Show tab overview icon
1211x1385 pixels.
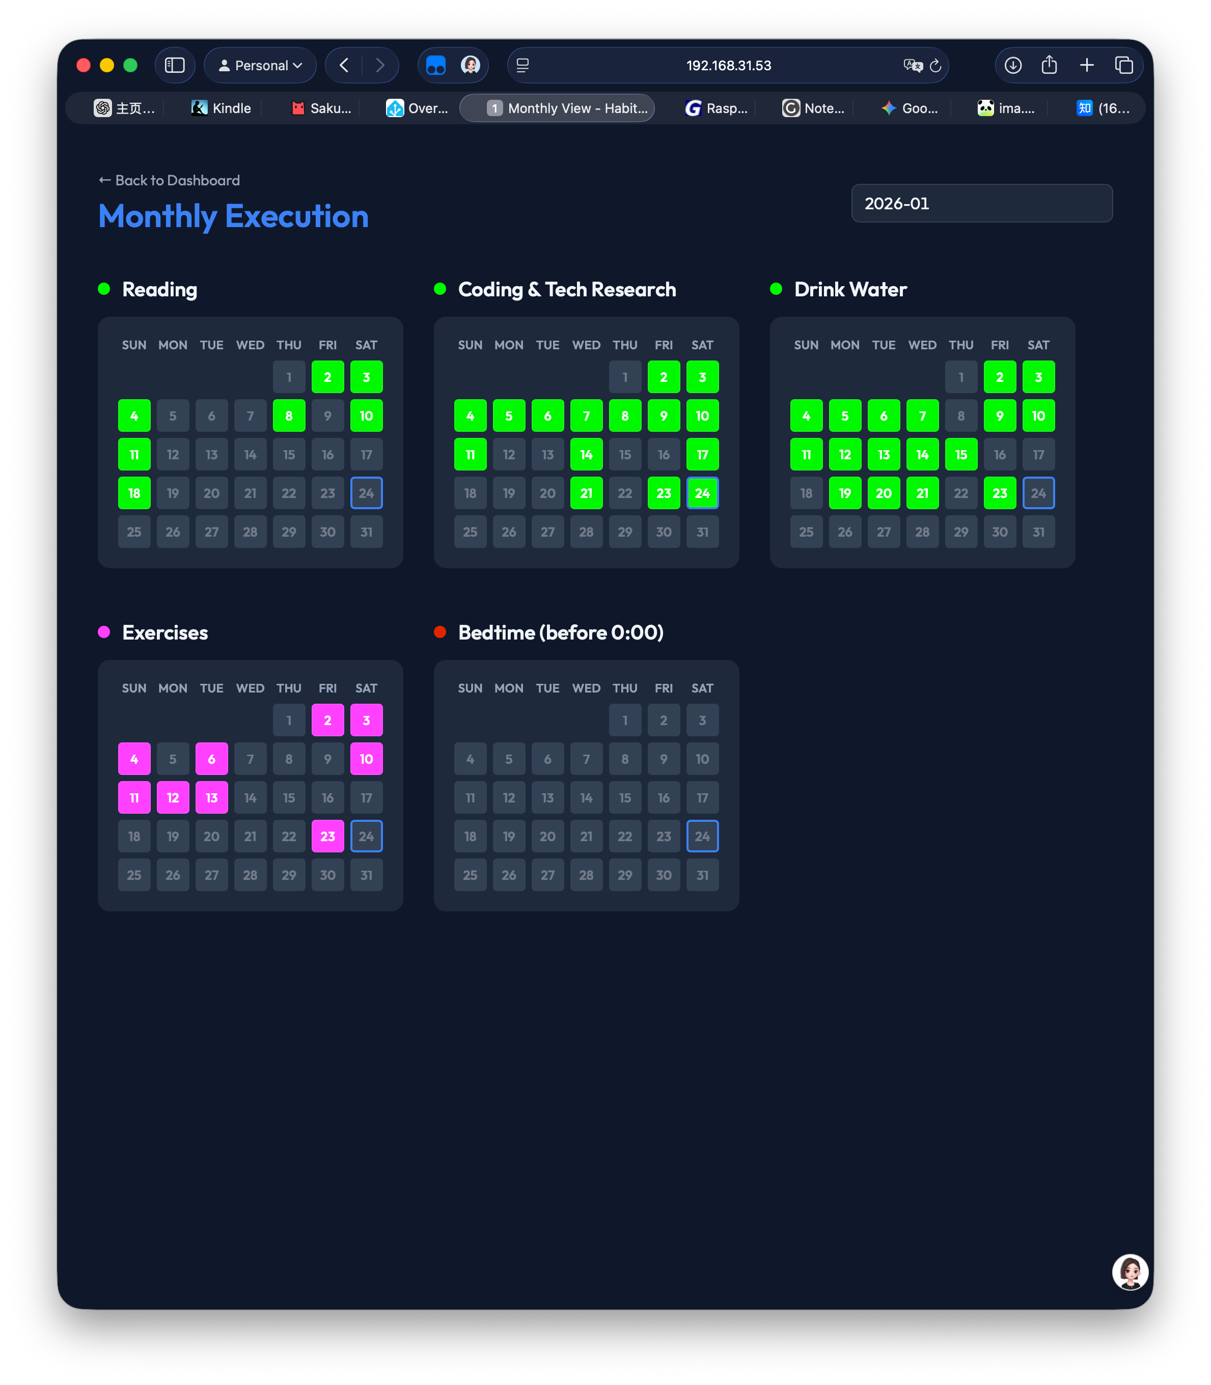(1124, 66)
